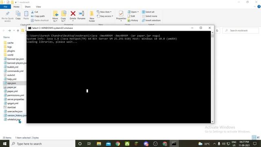Click cmd window scrollbar up arrow
The width and height of the screenshot is (261, 147).
(212, 33)
